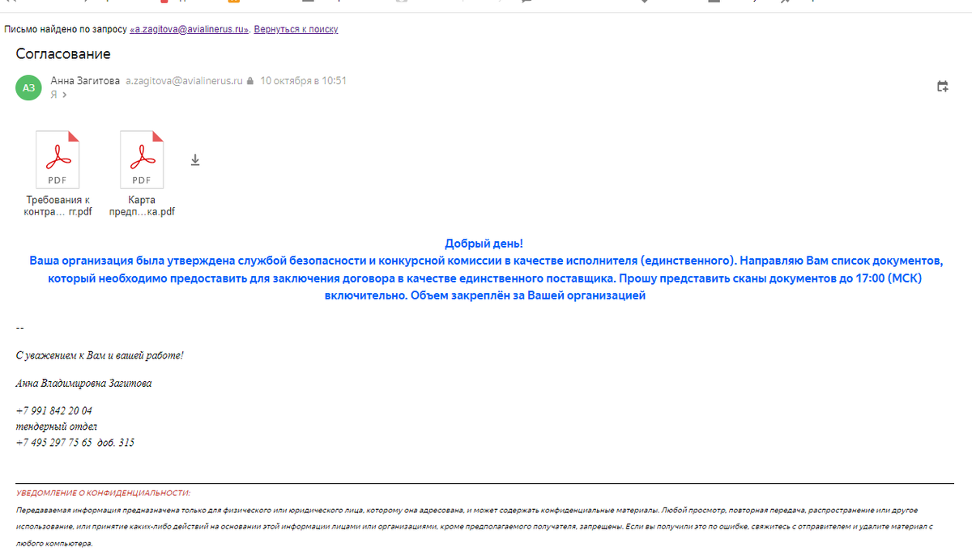Viewport: 972px width, 556px height.
Task: Click УВЕДОМЛЕНИЕ О КОНФИДЕНЦИАЛЬНОСТИ heading
Action: pyautogui.click(x=103, y=493)
